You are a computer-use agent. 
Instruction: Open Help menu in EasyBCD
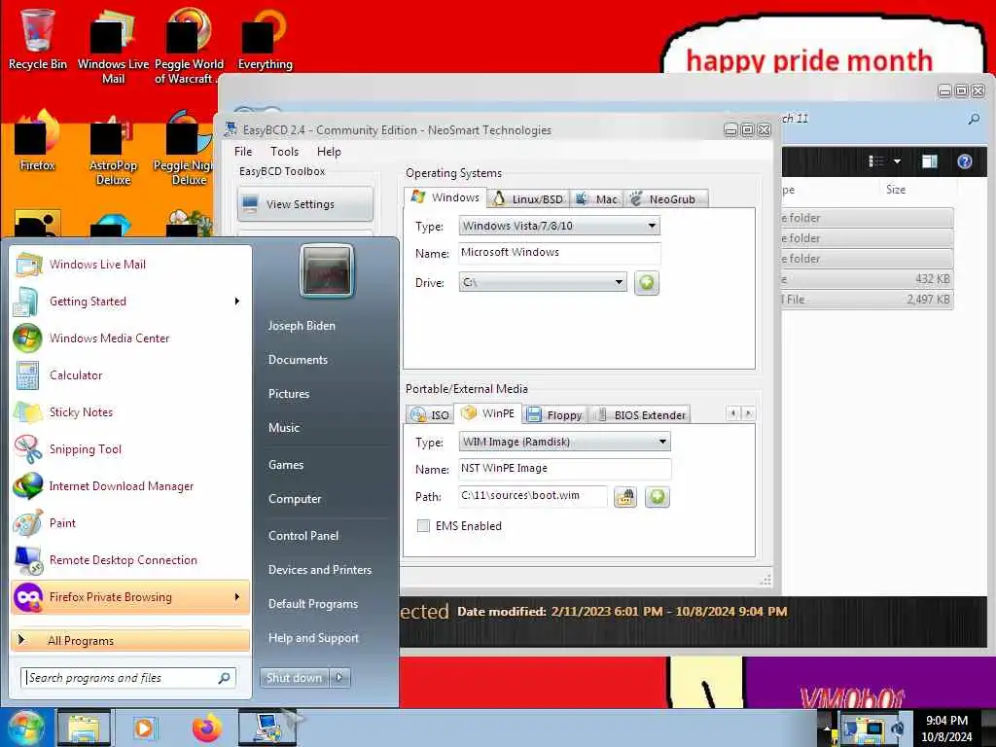coord(329,151)
